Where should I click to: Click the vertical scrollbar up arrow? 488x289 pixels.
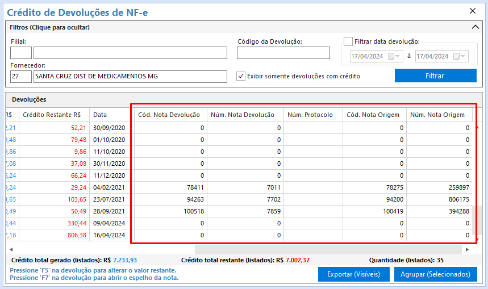point(477,128)
